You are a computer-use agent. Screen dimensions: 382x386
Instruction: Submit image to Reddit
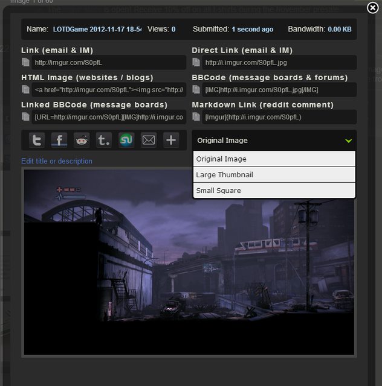(82, 140)
